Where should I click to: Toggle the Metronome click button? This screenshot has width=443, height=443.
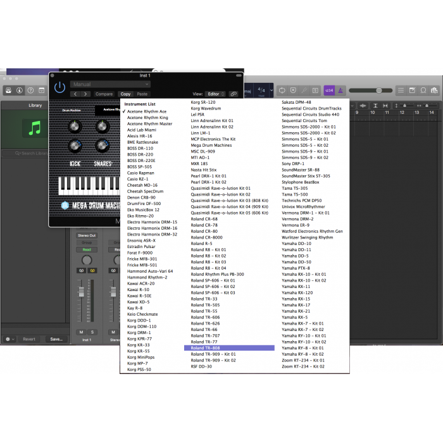pyautogui.click(x=340, y=90)
